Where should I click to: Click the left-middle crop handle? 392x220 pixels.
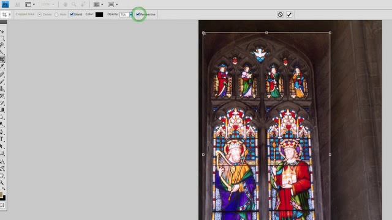click(x=203, y=155)
